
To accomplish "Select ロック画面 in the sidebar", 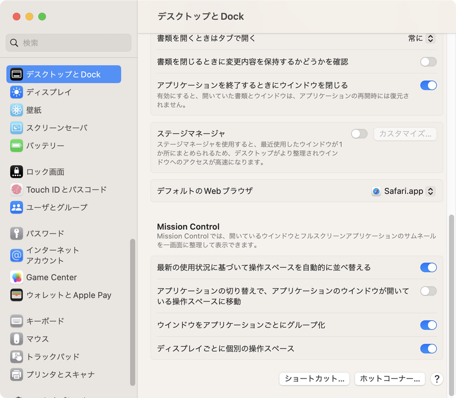I will pos(16,171).
